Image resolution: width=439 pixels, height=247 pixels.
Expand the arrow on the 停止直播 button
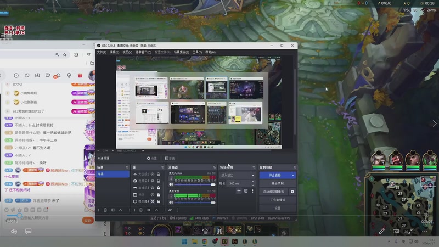pyautogui.click(x=293, y=175)
